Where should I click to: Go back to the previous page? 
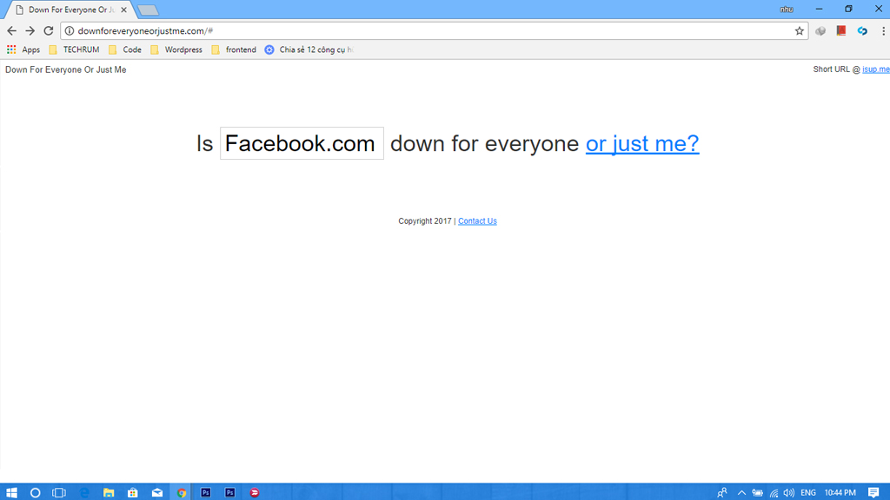click(11, 31)
